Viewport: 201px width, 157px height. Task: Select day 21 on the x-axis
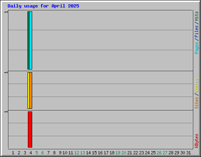click(130, 153)
